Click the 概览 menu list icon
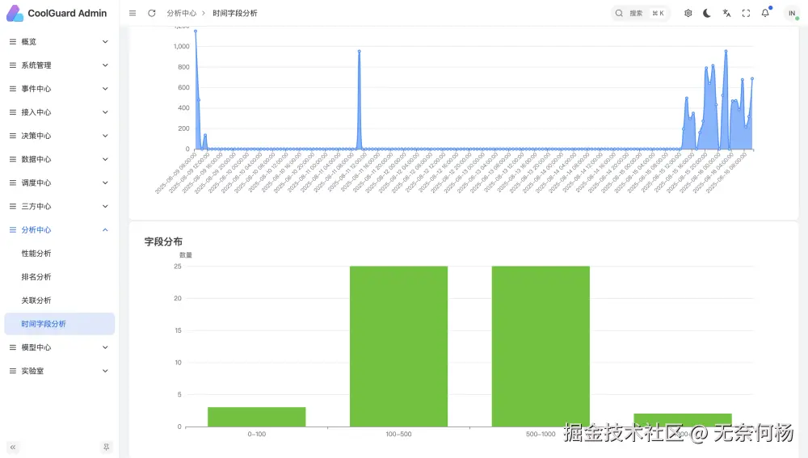 (x=13, y=42)
